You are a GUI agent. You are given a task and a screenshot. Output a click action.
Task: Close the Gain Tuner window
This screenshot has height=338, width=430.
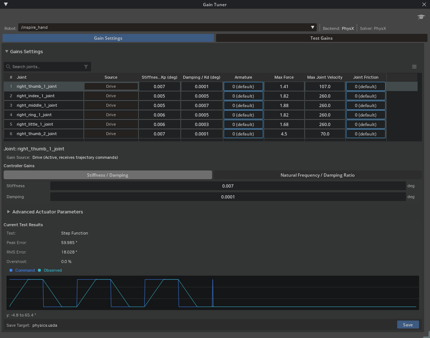coord(424,4)
